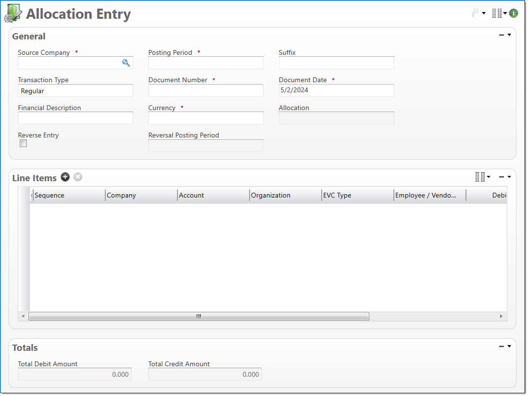Expand the Line Items section dropdown arrow
This screenshot has width=528, height=396.
(509, 177)
